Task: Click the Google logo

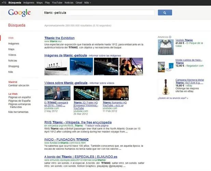Action: coord(19,13)
